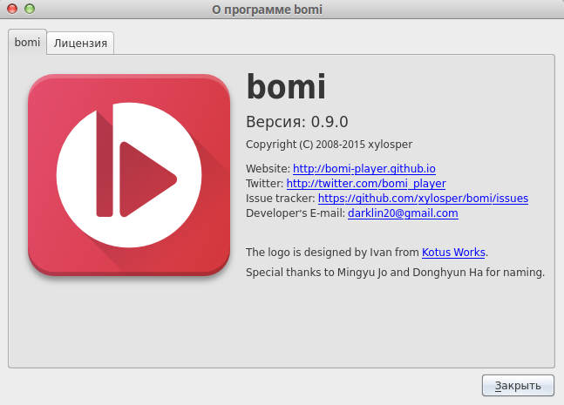Click the Версия: 0.9.0 version label
564x405 pixels.
coord(297,122)
